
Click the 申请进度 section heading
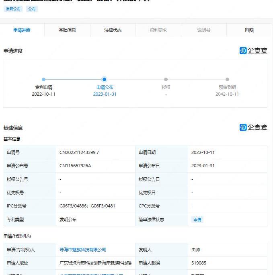coord(13,51)
